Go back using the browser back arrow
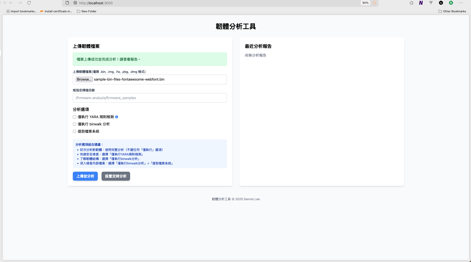The width and height of the screenshot is (471, 262). pyautogui.click(x=11, y=3)
